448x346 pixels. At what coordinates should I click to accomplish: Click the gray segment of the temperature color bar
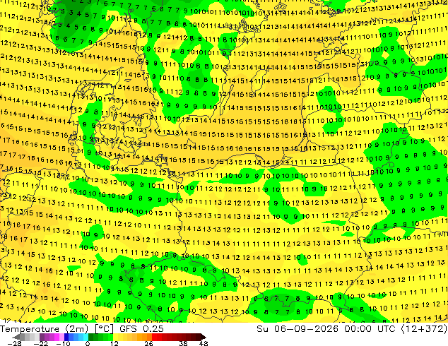[x=27, y=337]
